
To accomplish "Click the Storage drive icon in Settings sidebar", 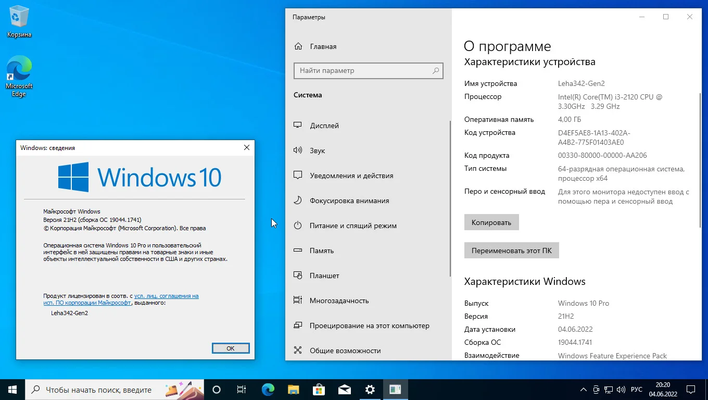I will point(298,251).
